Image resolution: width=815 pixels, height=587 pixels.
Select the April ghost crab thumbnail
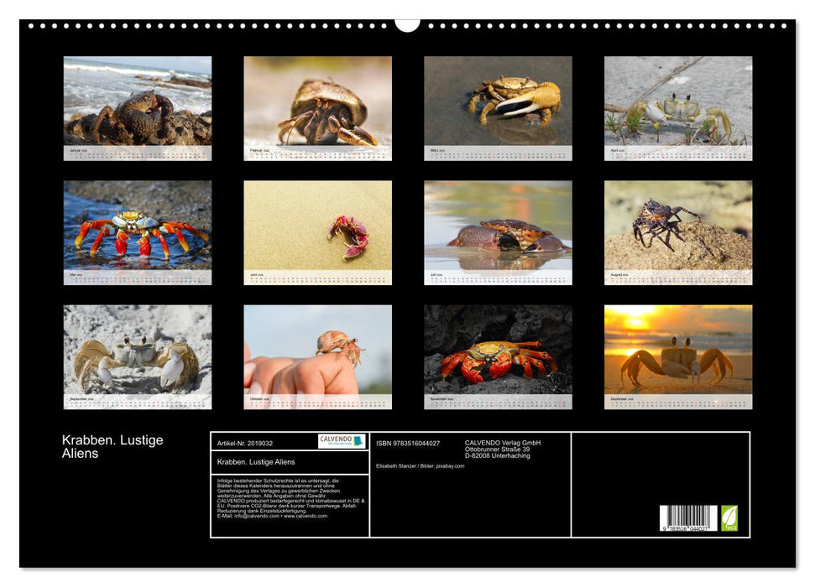click(678, 101)
